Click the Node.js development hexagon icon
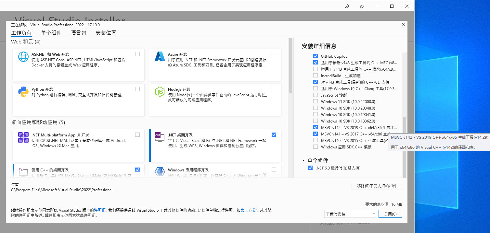The height and width of the screenshot is (233, 490). 160,92
